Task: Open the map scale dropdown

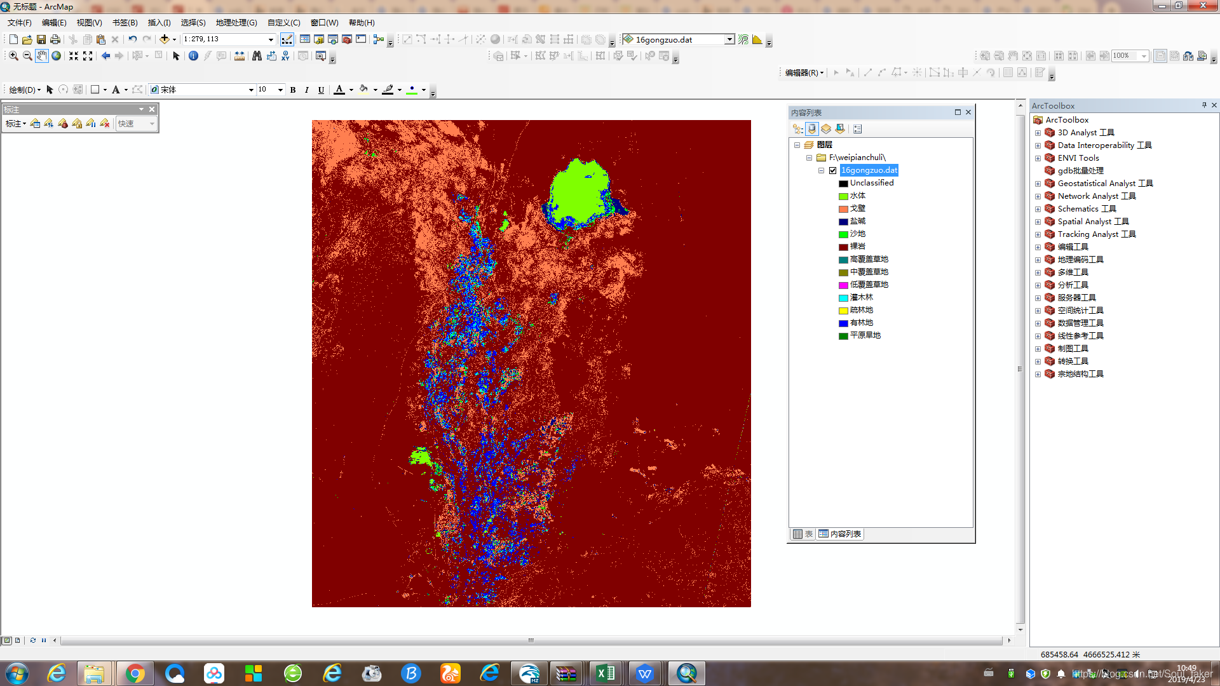Action: 271,39
